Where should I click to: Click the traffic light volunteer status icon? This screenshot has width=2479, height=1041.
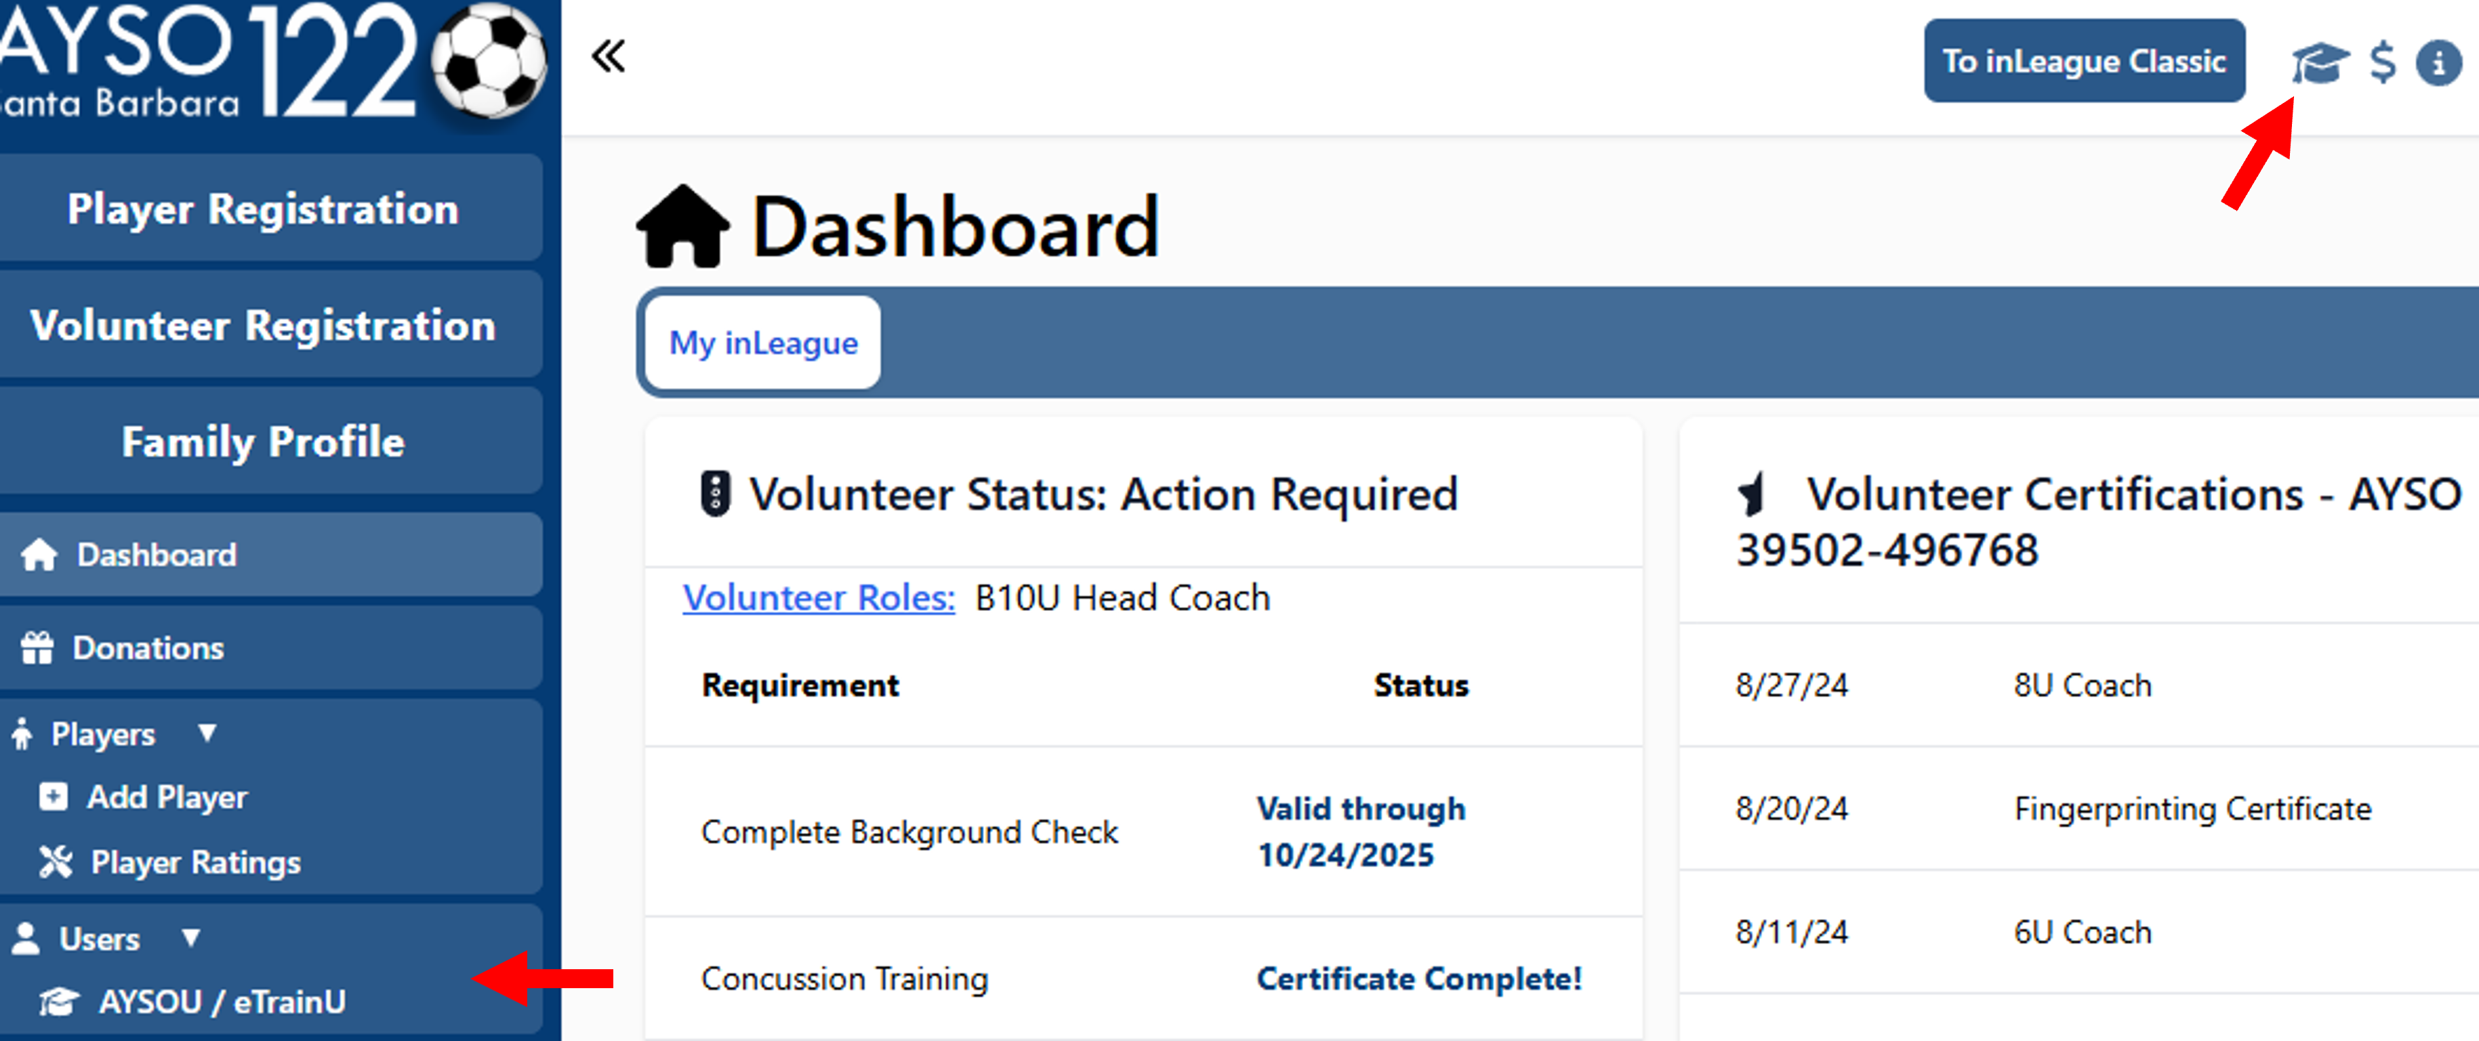[x=715, y=494]
